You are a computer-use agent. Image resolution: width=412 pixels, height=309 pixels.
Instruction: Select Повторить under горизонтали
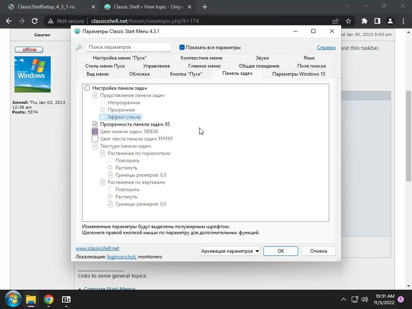[110, 161]
